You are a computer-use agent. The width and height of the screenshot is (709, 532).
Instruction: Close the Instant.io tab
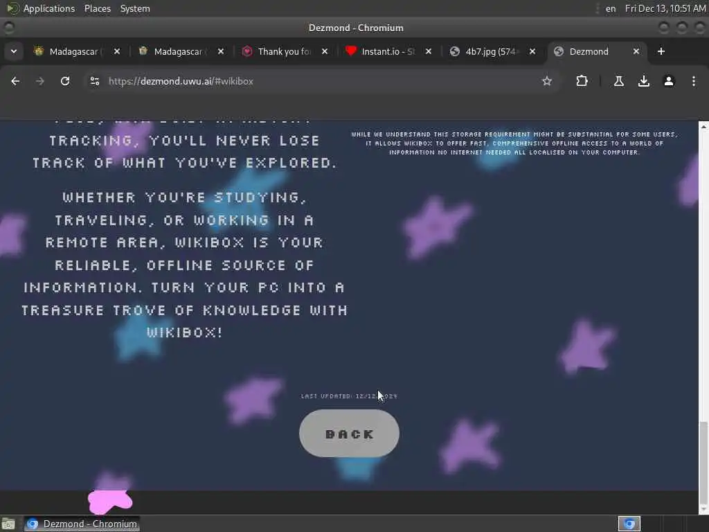click(x=429, y=51)
